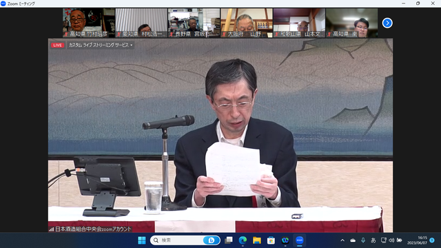The width and height of the screenshot is (441, 248).
Task: Open the notification center badge
Action: pos(432,240)
